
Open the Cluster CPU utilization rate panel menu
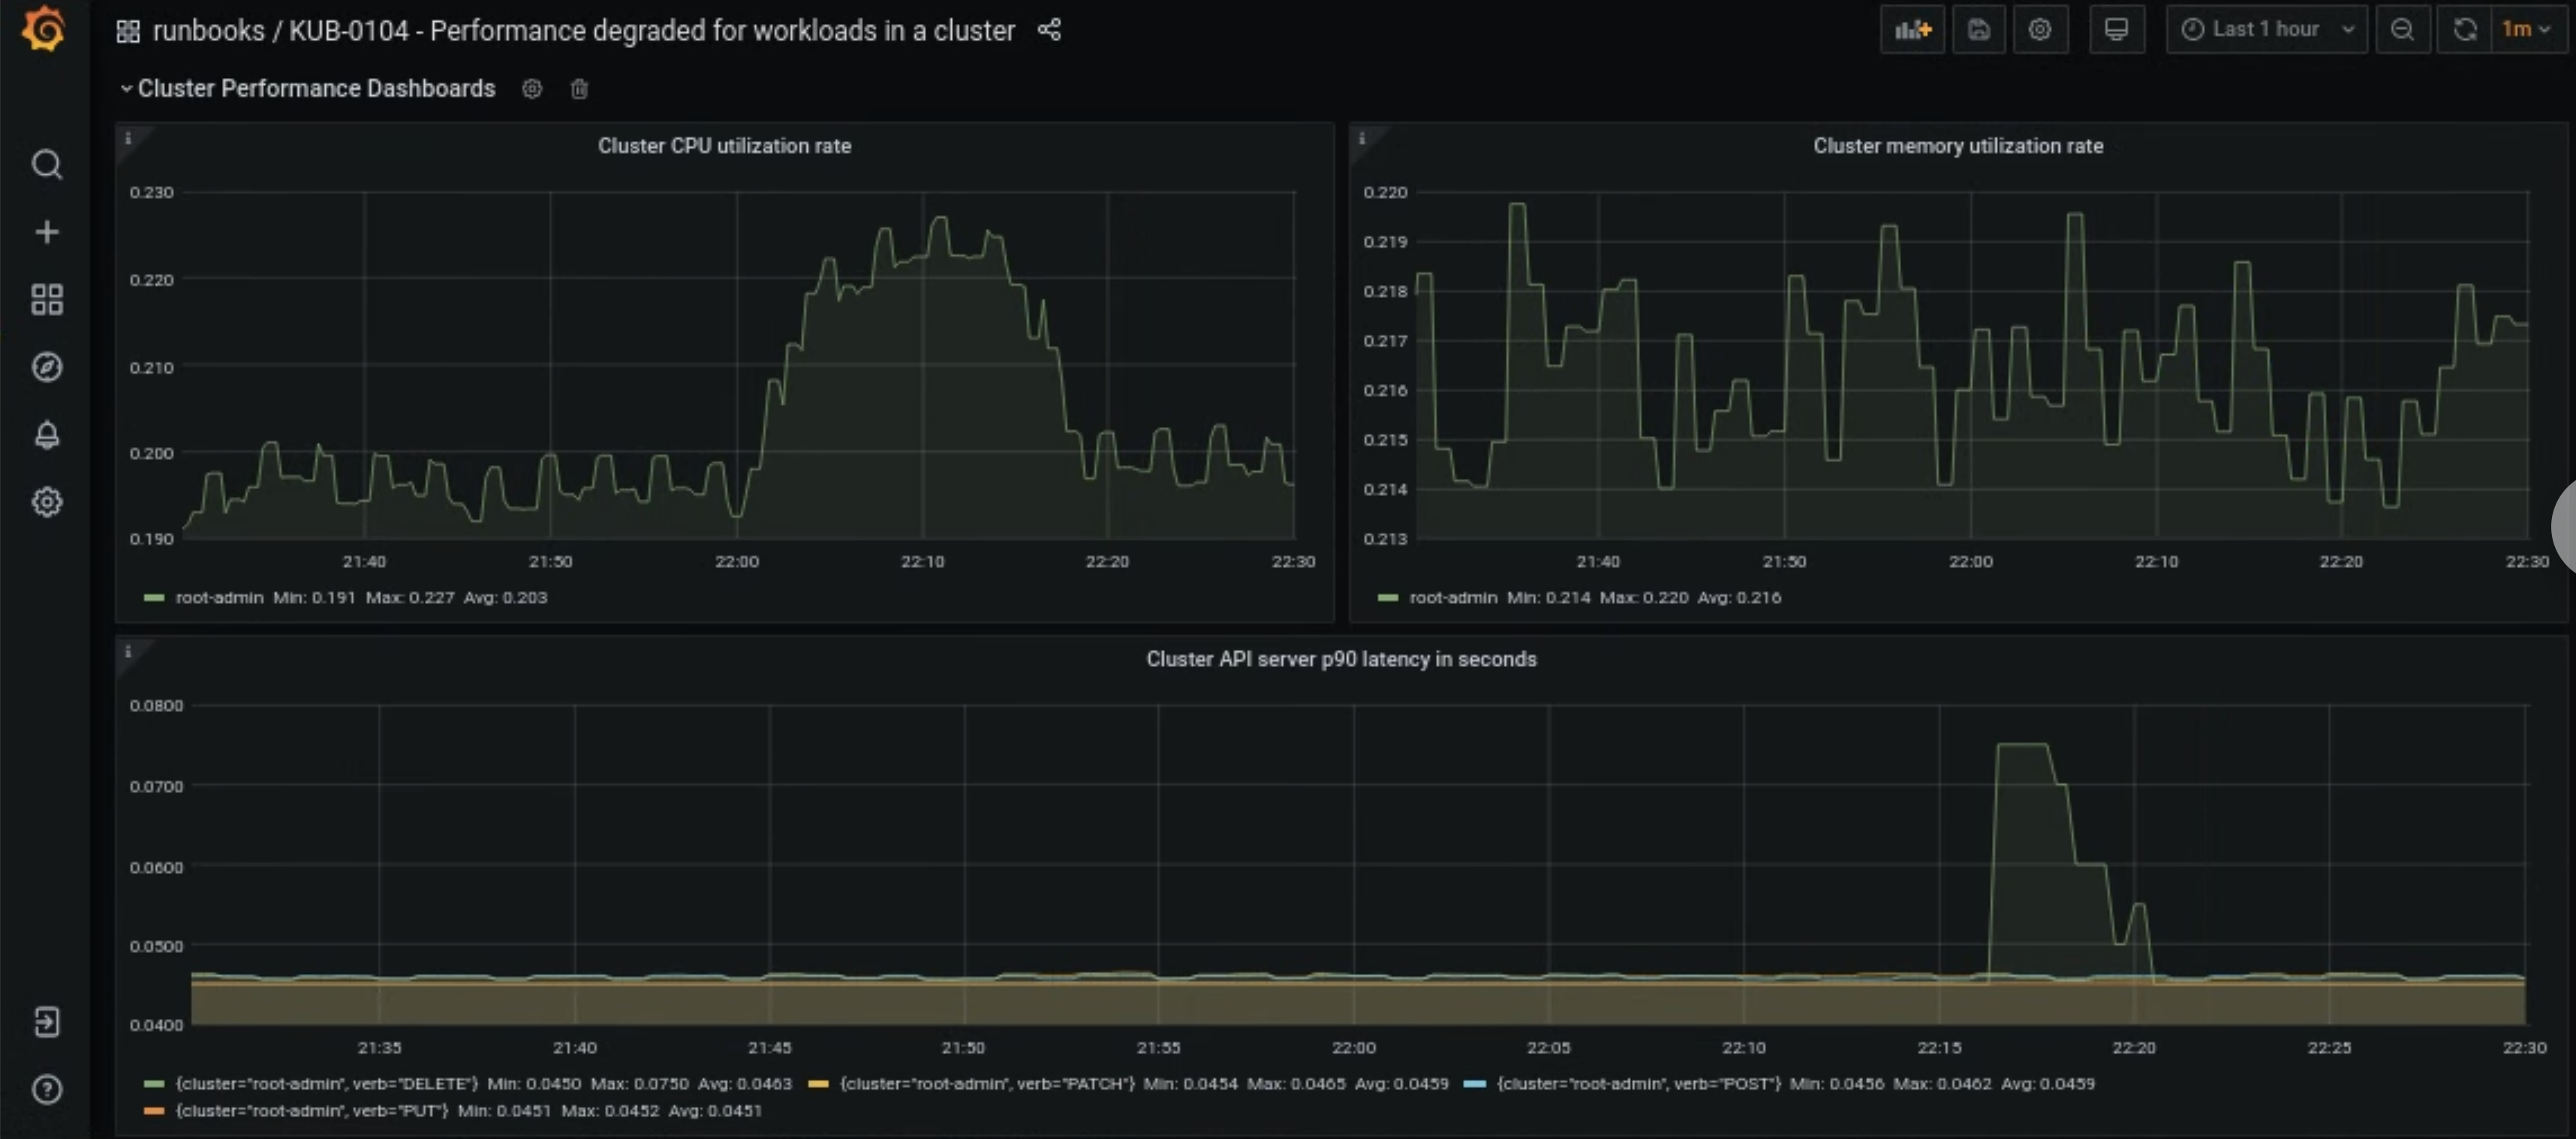[x=724, y=146]
